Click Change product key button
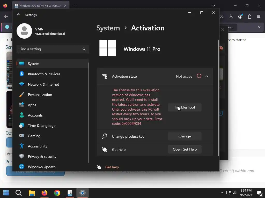Viewport: 265px width, 198px height. (185, 136)
